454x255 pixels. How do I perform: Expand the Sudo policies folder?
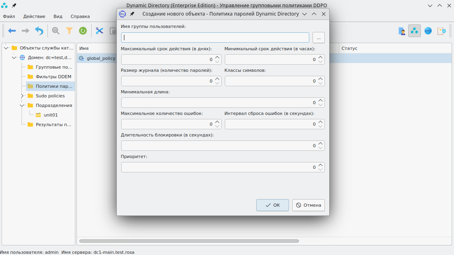pyautogui.click(x=22, y=96)
